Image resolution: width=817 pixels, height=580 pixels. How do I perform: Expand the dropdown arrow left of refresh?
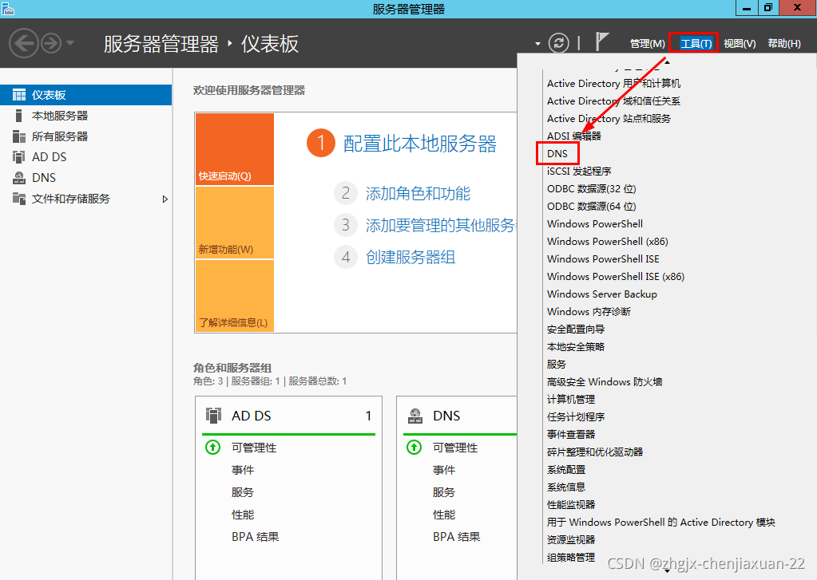[537, 44]
